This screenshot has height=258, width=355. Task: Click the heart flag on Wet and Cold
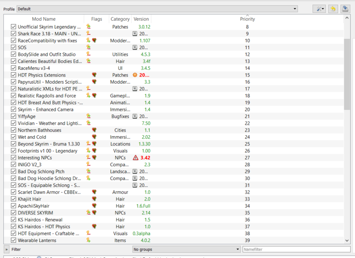point(94,137)
